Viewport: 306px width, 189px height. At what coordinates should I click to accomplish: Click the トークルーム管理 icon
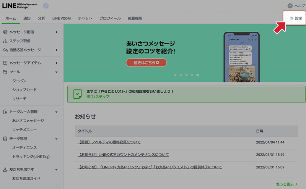tap(5, 111)
